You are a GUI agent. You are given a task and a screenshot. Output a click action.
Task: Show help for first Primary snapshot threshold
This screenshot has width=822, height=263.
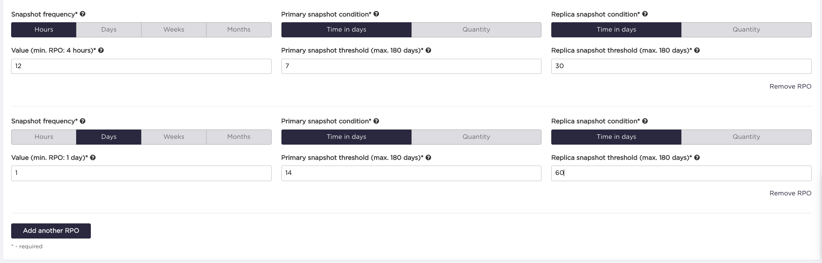[428, 50]
